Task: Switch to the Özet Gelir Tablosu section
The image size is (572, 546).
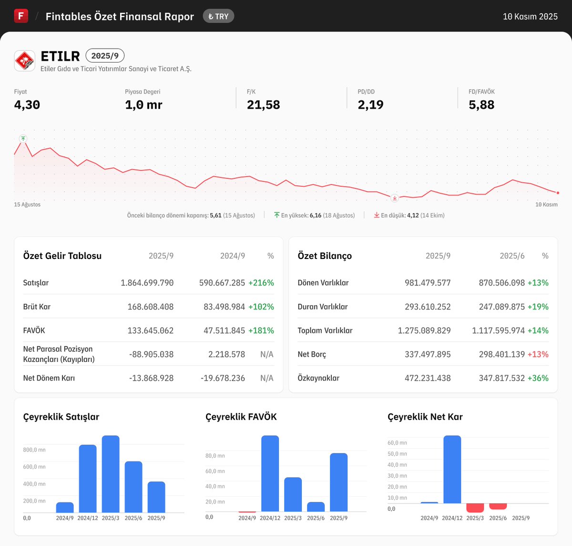Action: 62,256
